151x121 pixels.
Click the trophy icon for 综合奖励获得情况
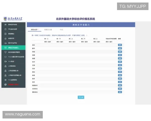5,52
